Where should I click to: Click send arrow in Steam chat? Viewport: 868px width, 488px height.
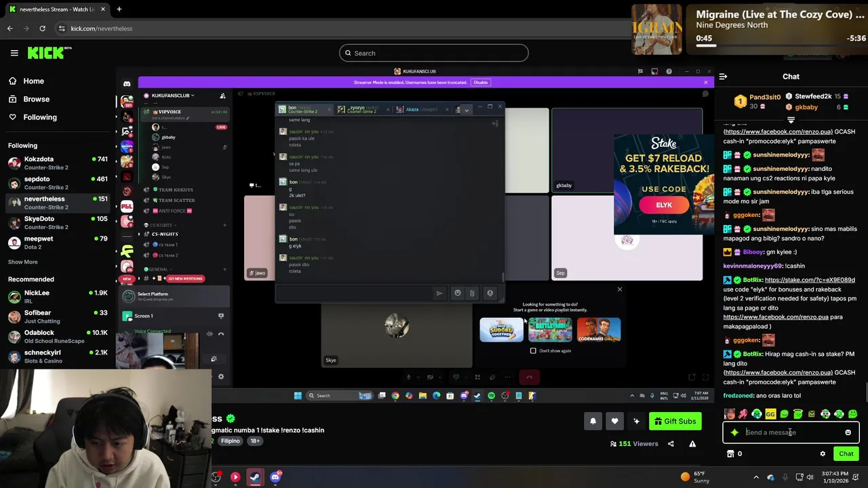[439, 293]
